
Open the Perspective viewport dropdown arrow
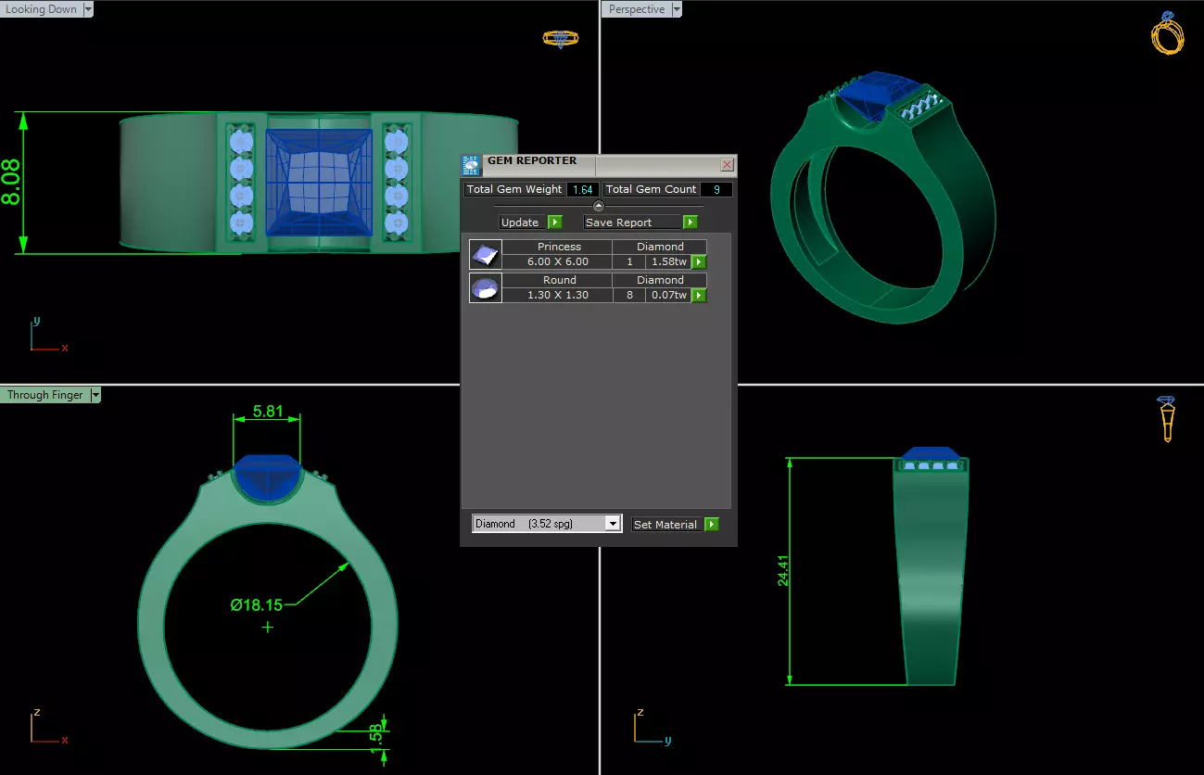point(676,9)
